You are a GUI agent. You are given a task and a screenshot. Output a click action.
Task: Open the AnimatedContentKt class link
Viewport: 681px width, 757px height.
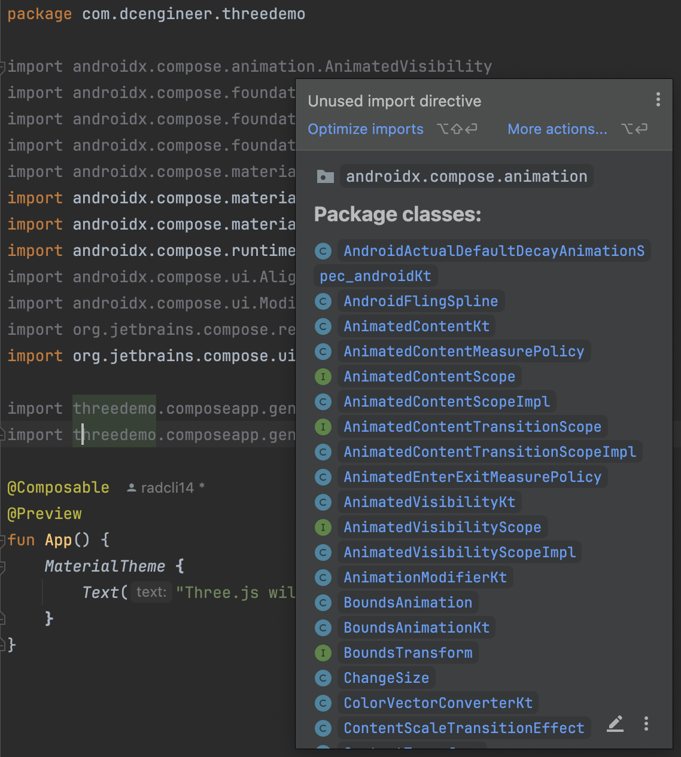click(x=416, y=326)
